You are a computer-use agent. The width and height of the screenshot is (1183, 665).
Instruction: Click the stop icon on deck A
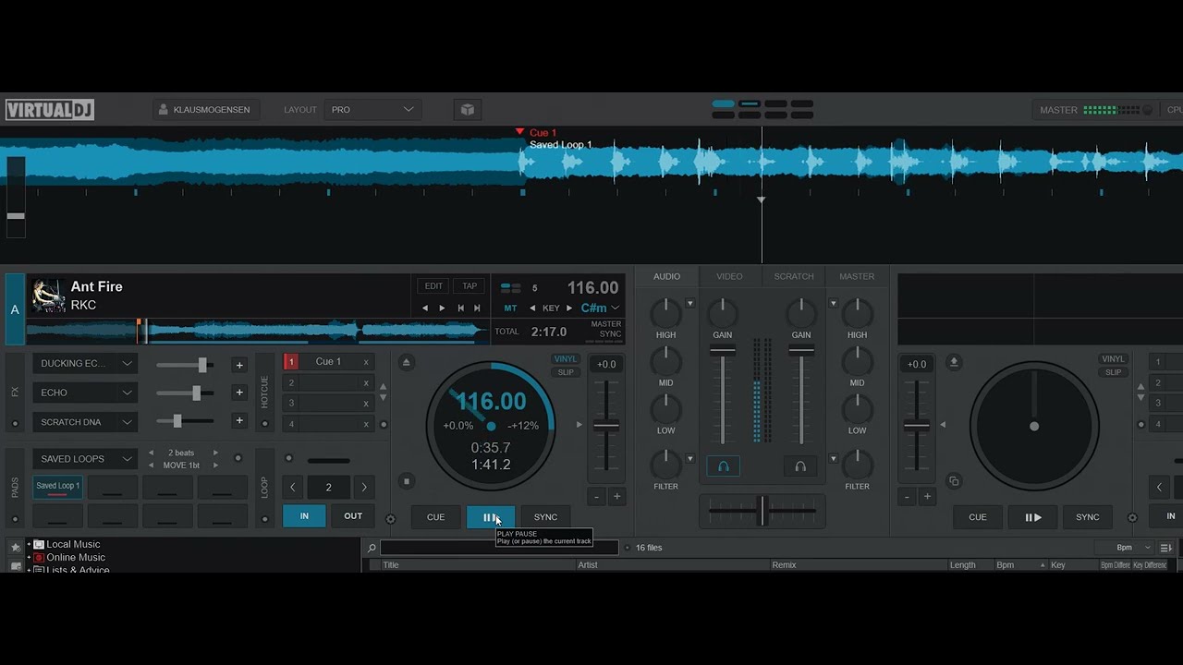(x=406, y=481)
